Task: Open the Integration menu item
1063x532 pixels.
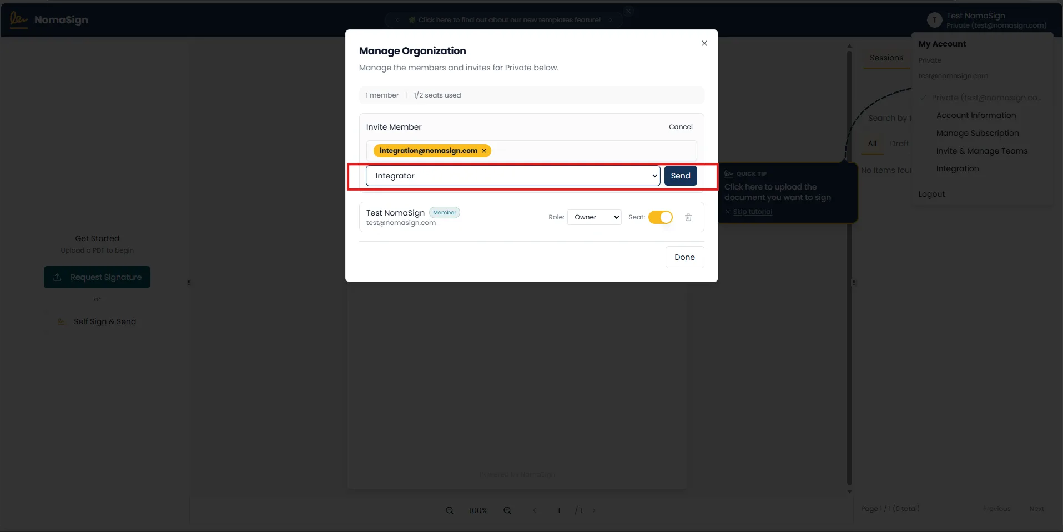Action: click(x=958, y=168)
